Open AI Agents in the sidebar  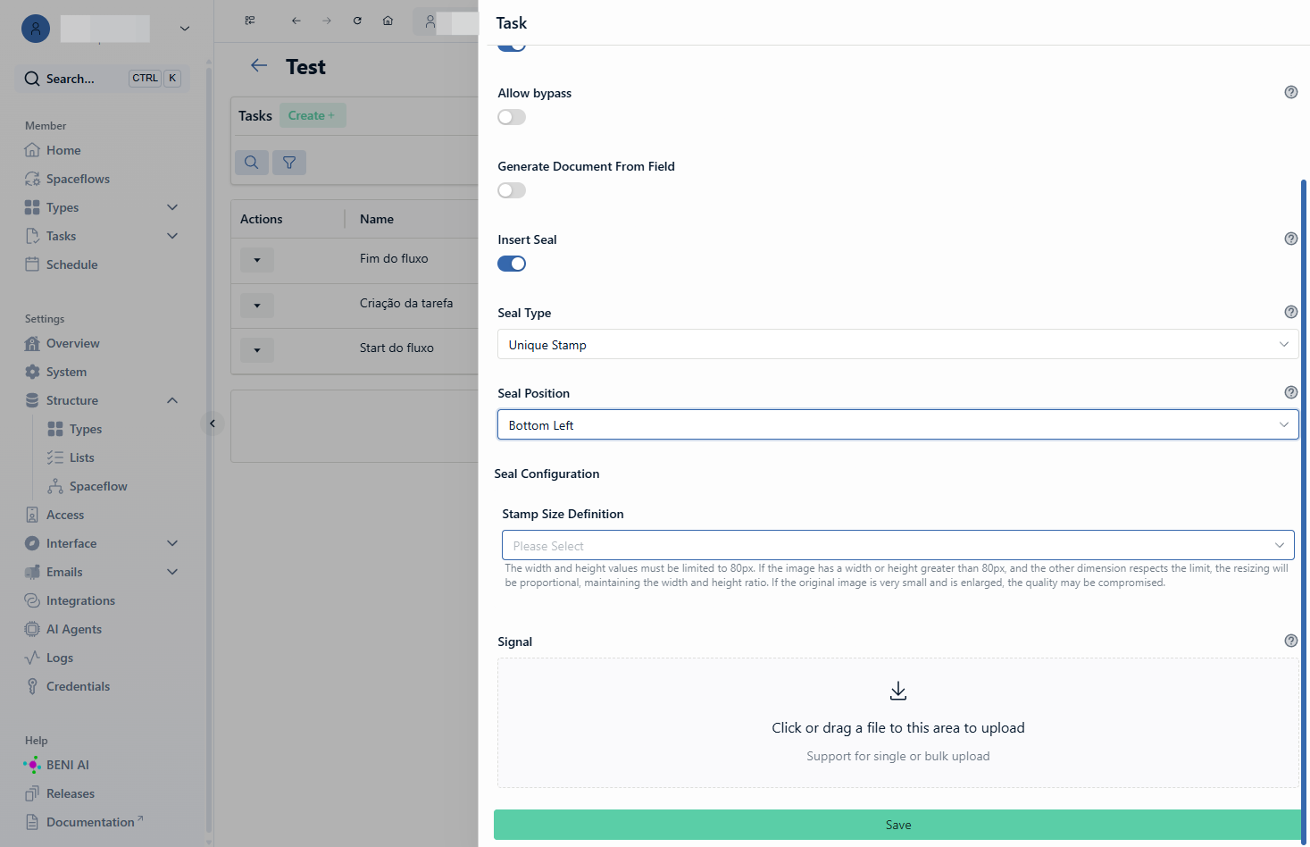click(73, 629)
